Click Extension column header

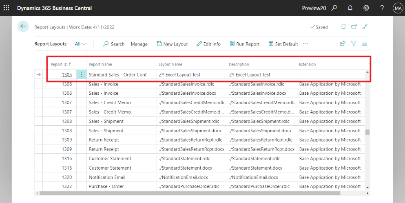[308, 64]
